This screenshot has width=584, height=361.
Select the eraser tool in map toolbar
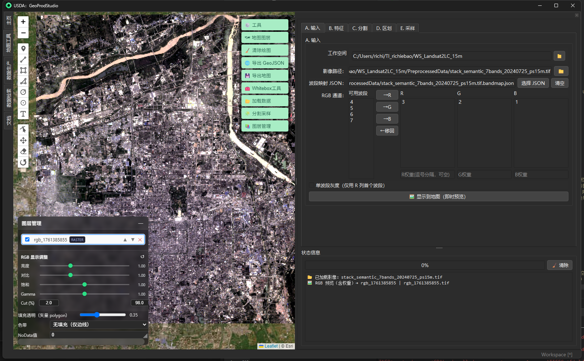coord(23,151)
